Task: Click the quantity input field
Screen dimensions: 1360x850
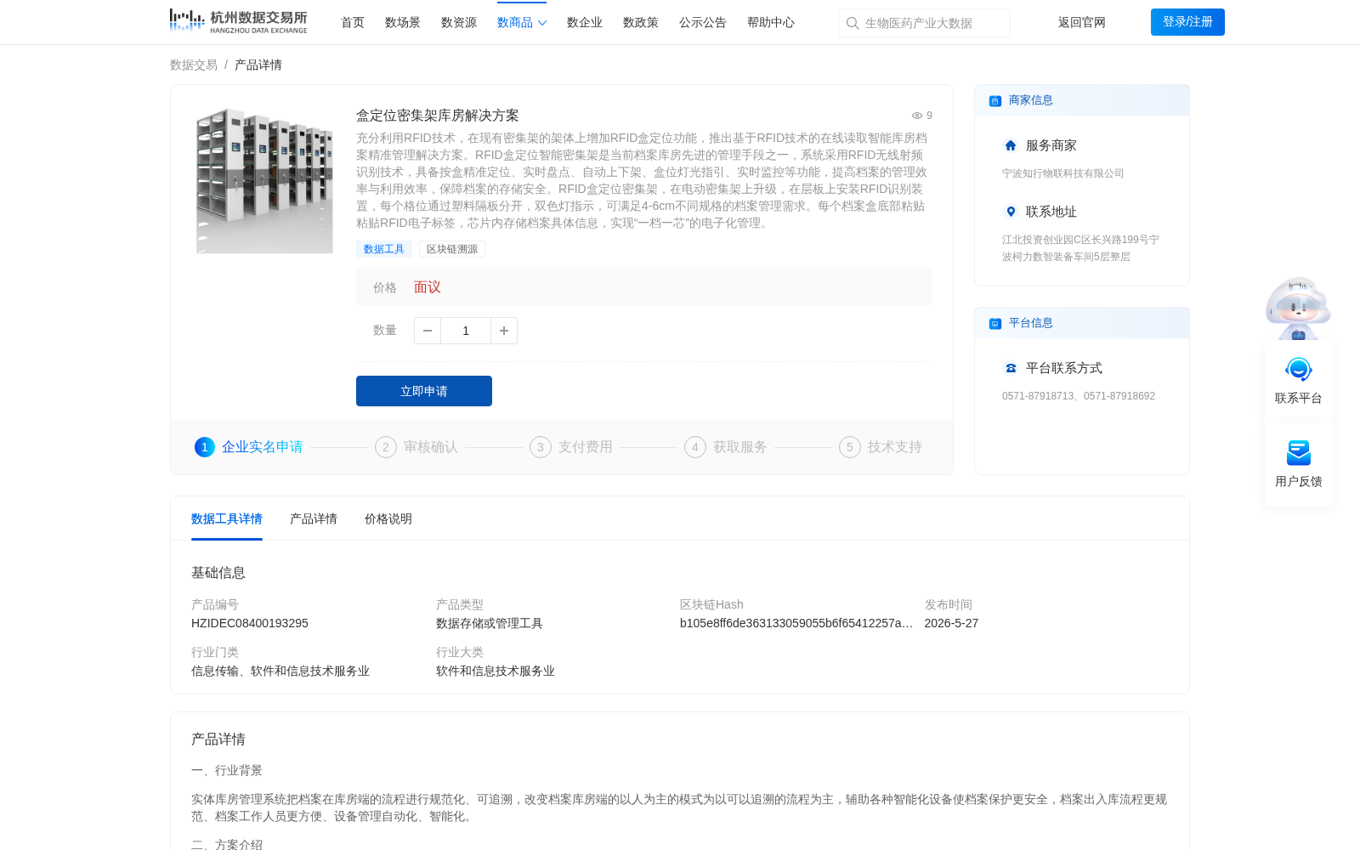Action: (466, 331)
